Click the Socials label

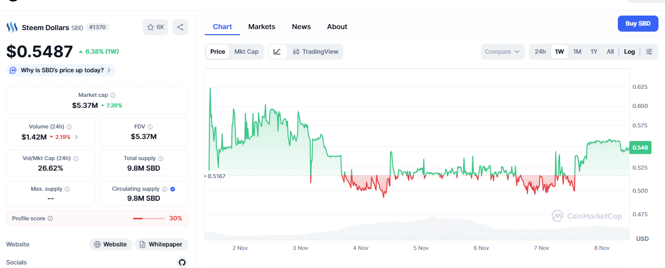(x=17, y=262)
